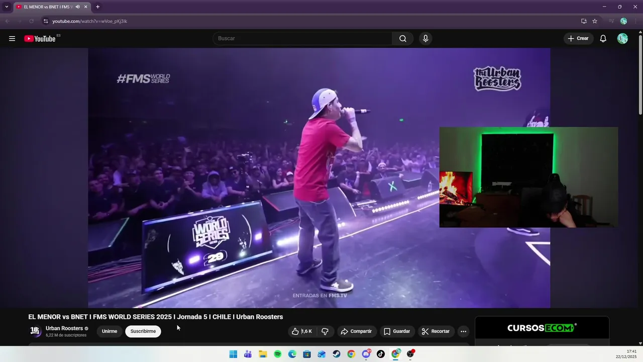Bookmark this page with the star

coord(595,21)
